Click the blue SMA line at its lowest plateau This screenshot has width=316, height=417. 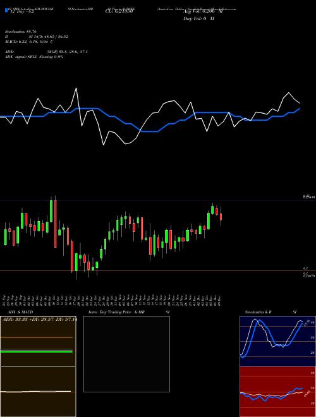pyautogui.click(x=150, y=131)
